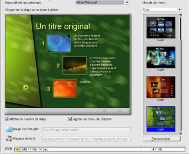Click the background music note icon

9,138
